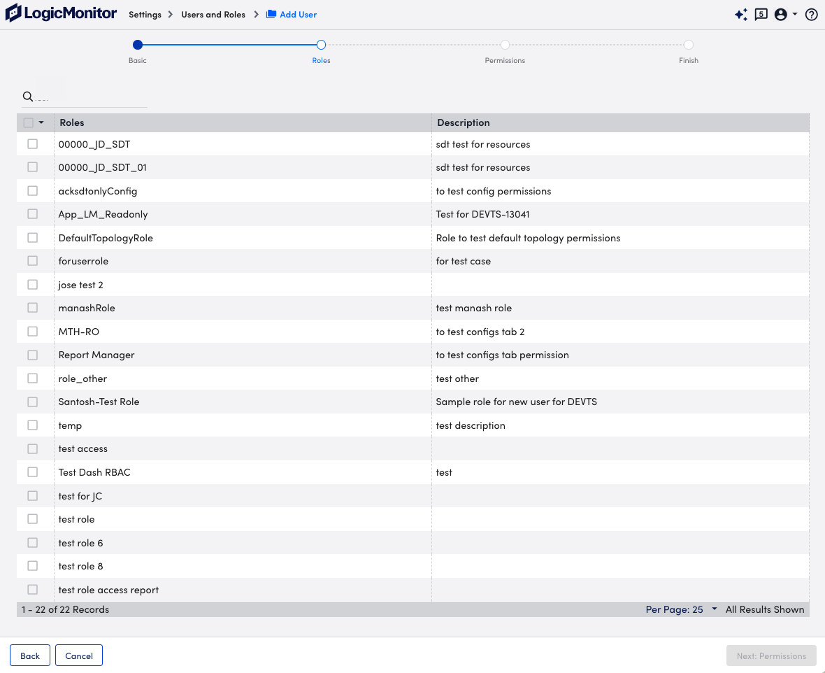825x673 pixels.
Task: Check the box for Report Manager role
Action: (33, 355)
